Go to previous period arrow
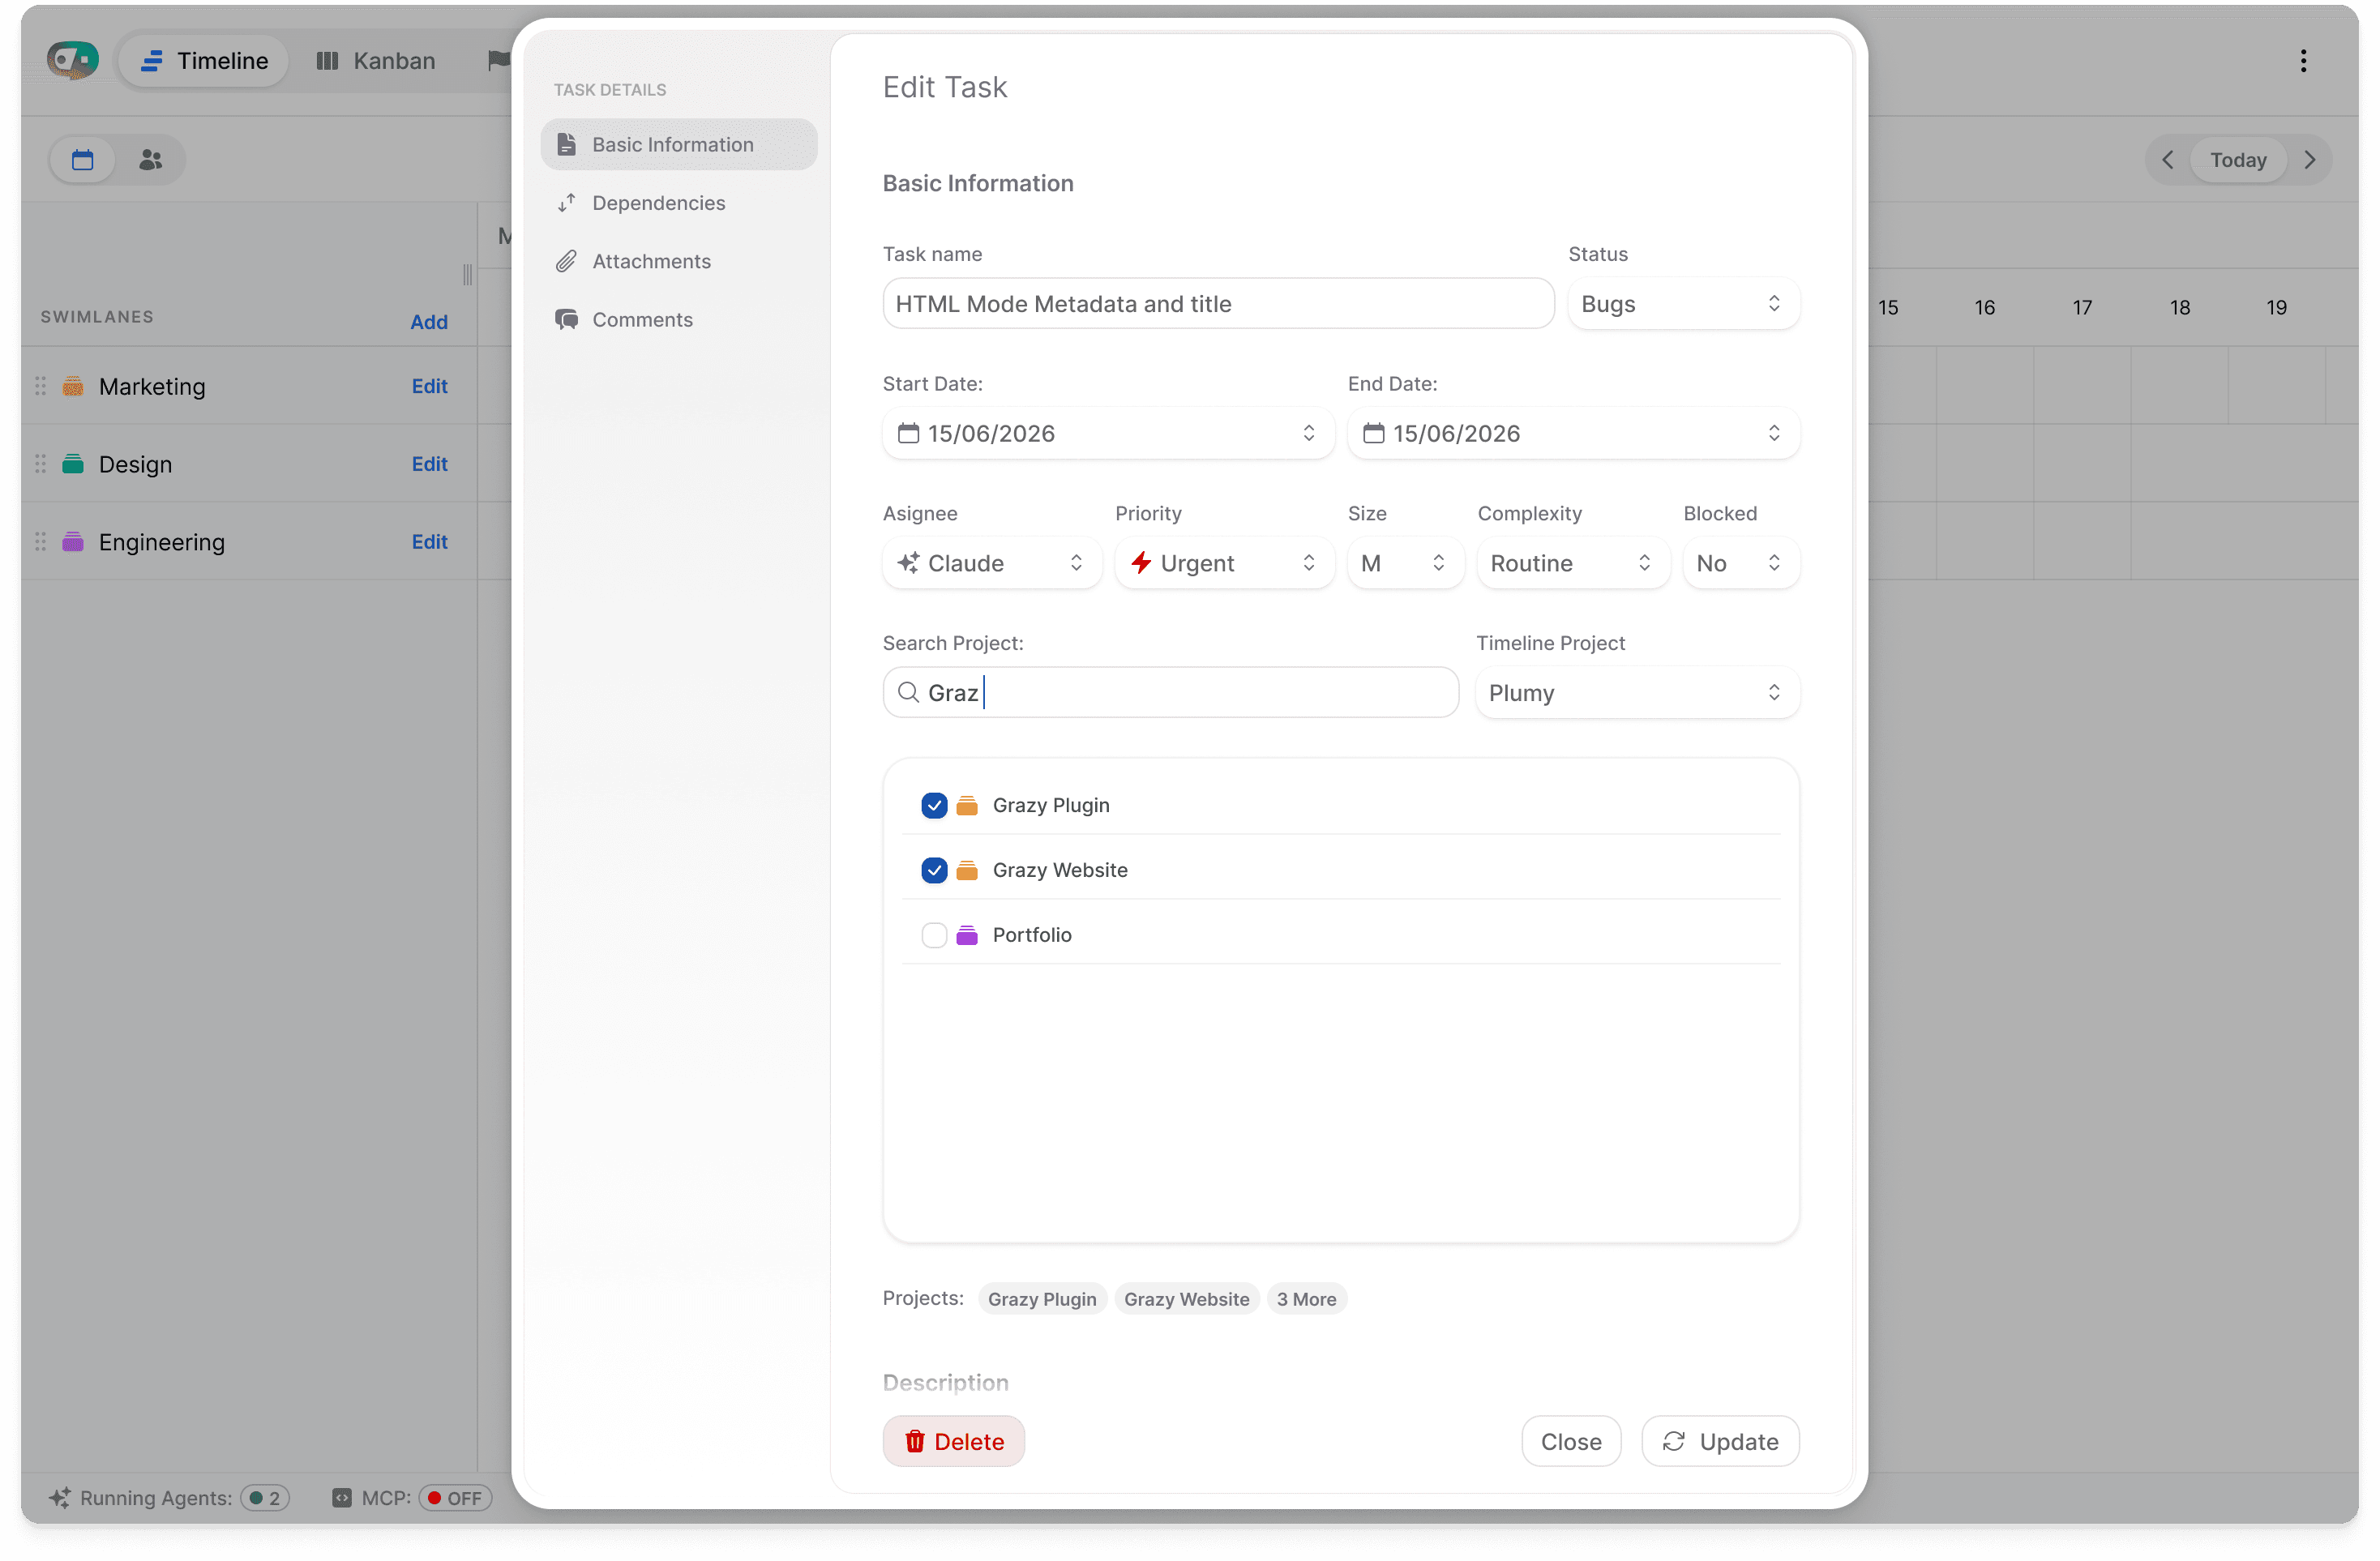Viewport: 2380px width, 1561px height. coord(2167,160)
